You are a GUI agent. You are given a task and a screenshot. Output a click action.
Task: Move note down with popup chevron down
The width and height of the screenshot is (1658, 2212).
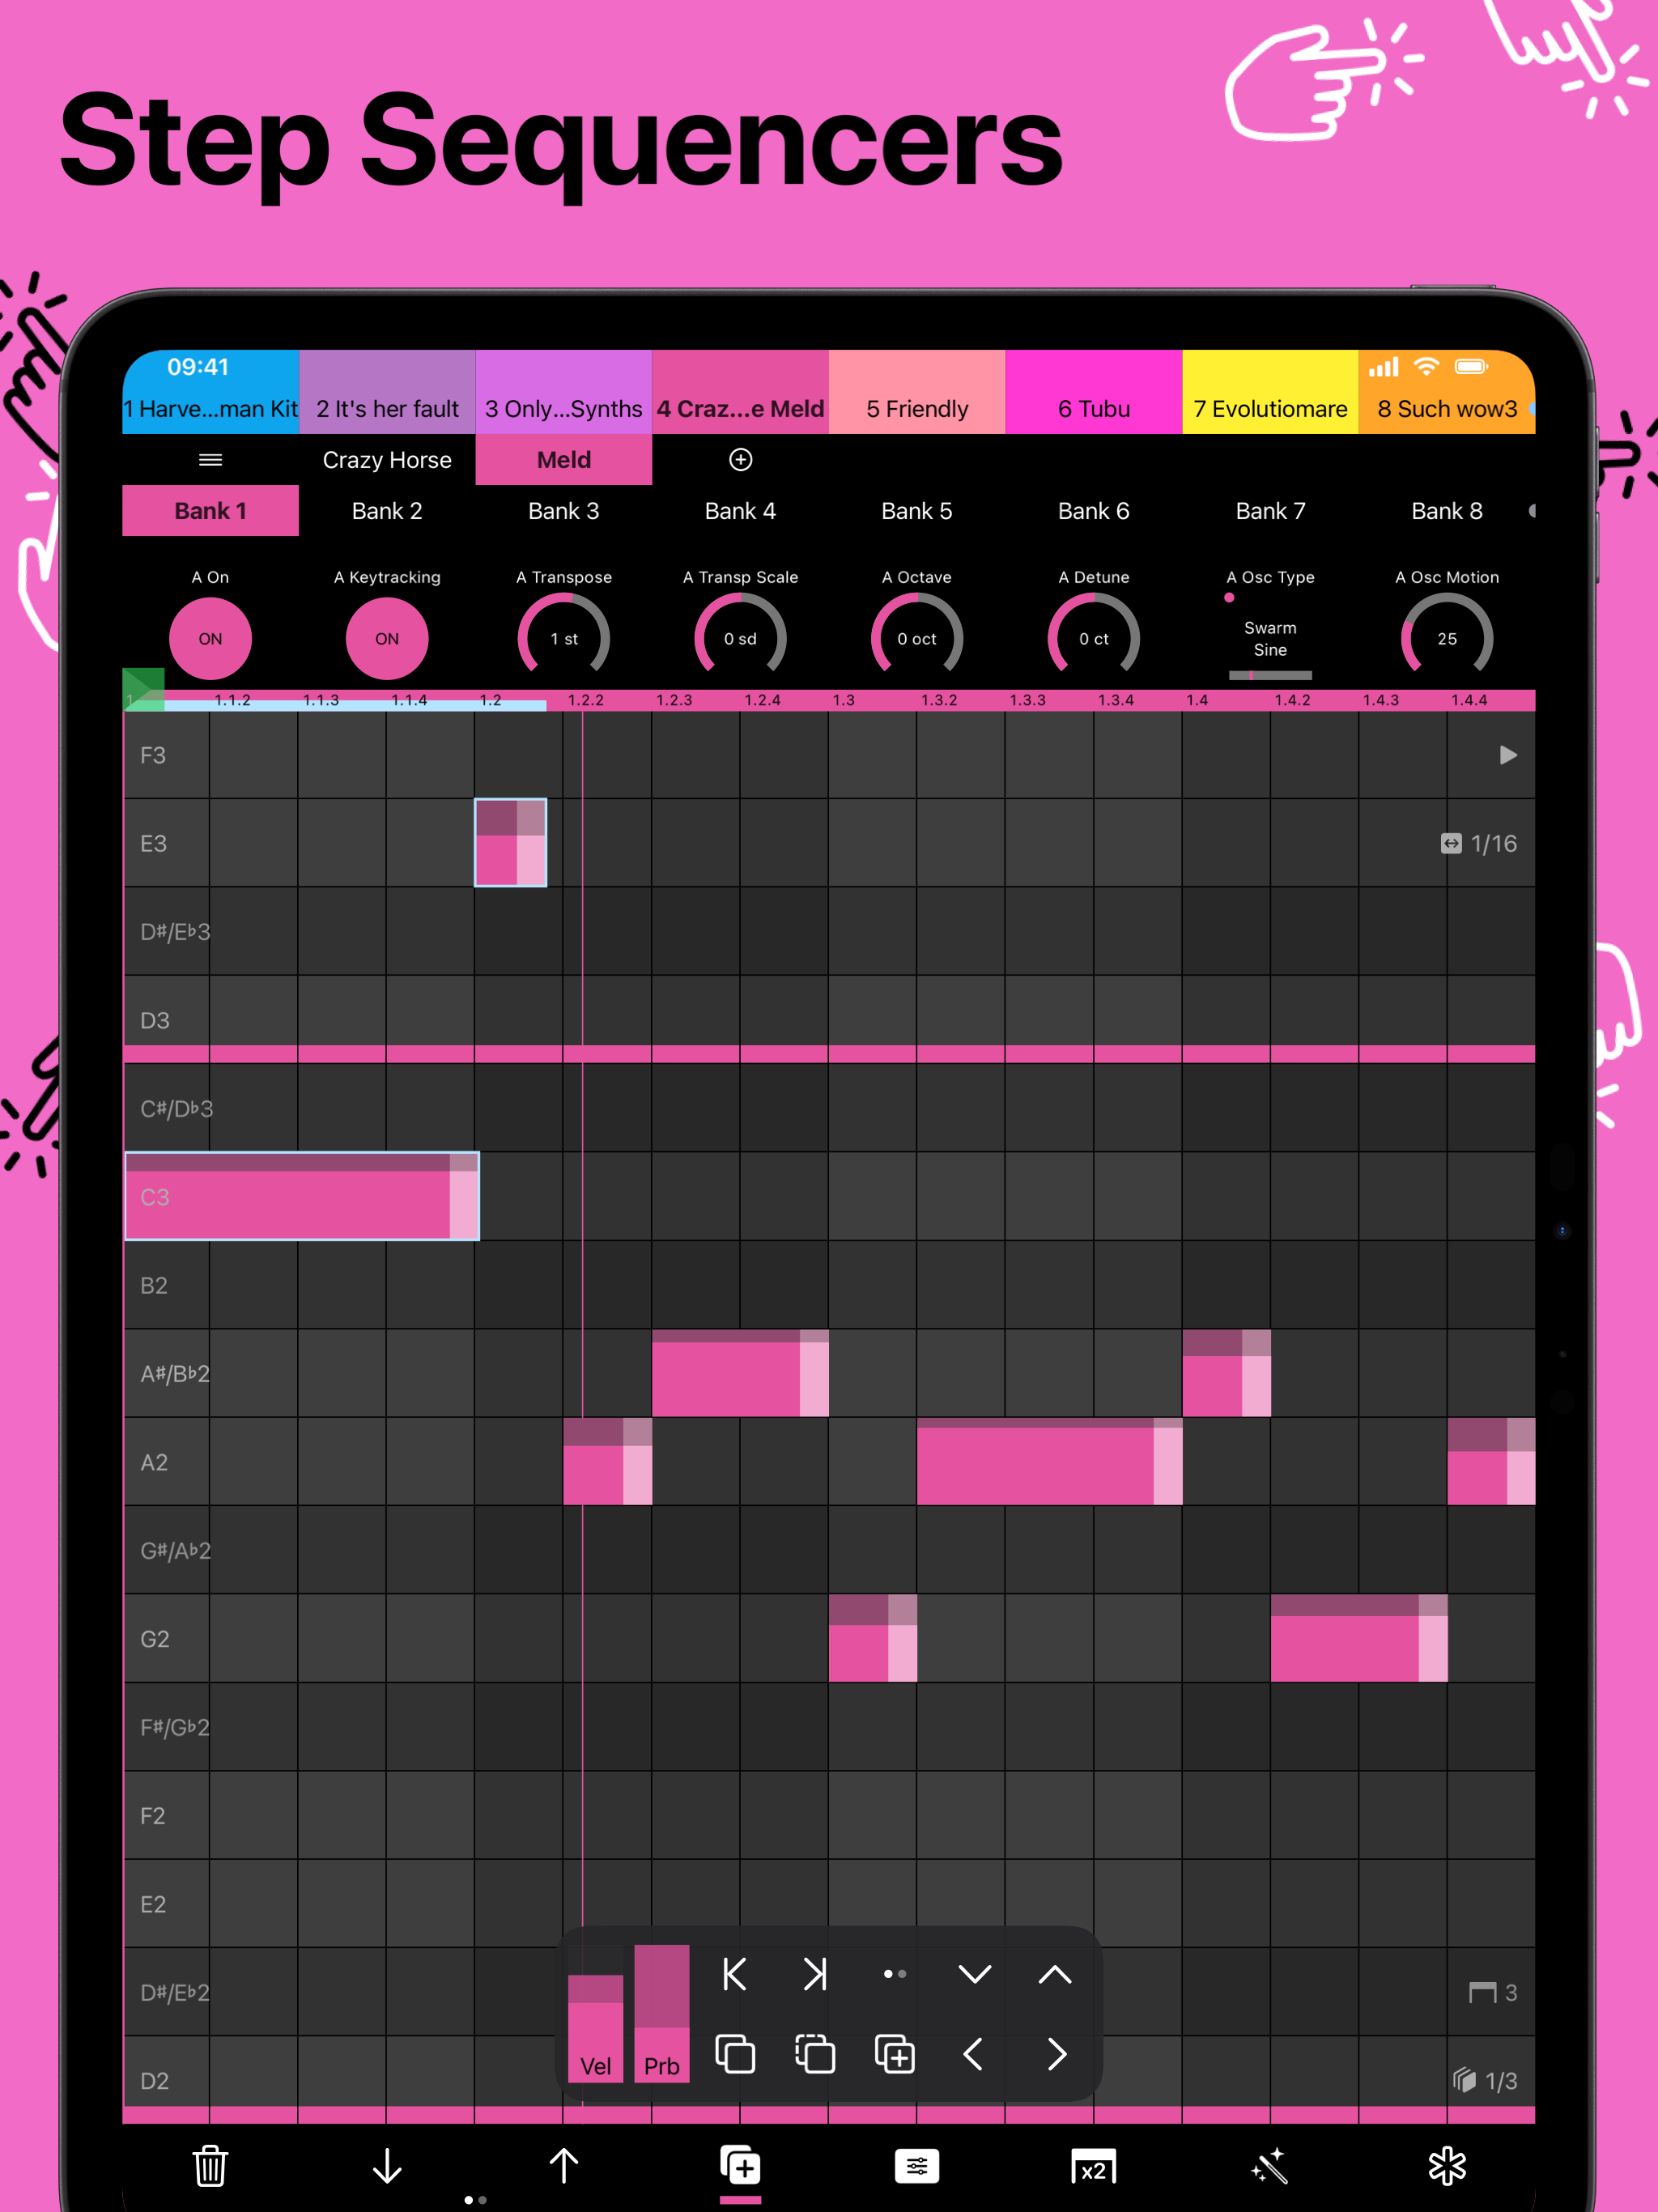[975, 1974]
